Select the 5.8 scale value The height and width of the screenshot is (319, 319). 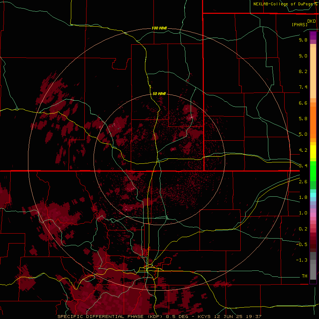(303, 119)
